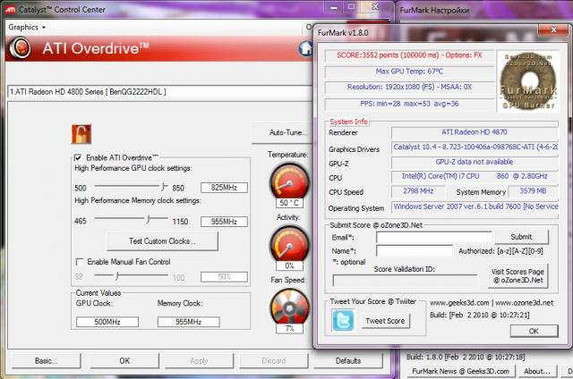This screenshot has height=379, width=573.
Task: Click the Activity gauge dial
Action: pyautogui.click(x=289, y=244)
